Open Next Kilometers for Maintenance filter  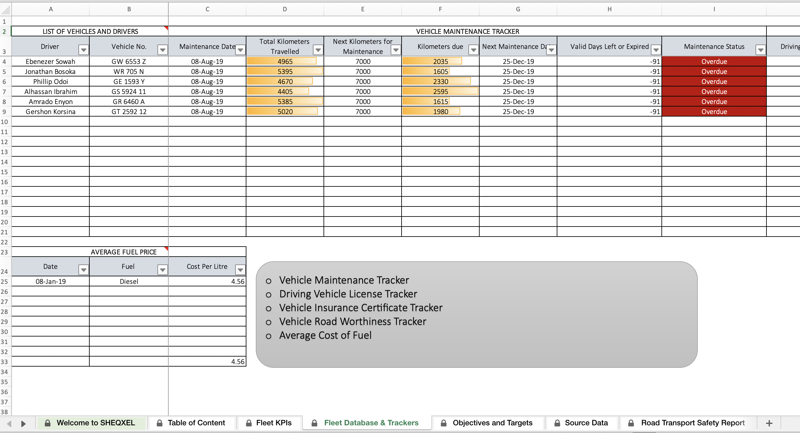[x=396, y=50]
